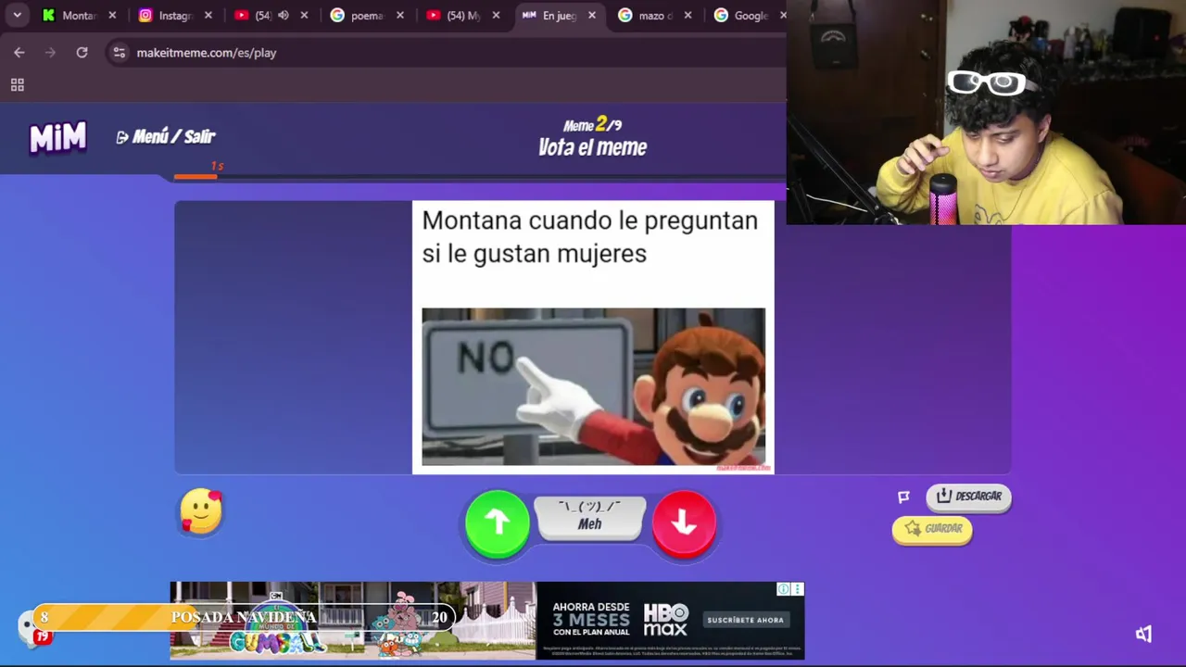
Task: Go back in the browser
Action: tap(19, 53)
